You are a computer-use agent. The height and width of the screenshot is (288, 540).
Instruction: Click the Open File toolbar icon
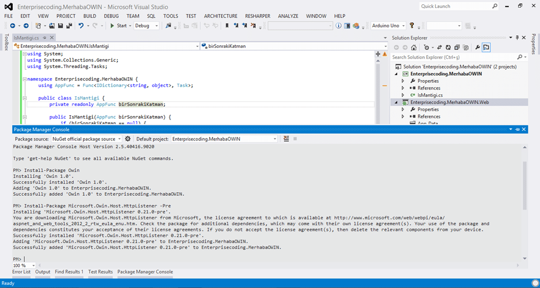click(52, 26)
